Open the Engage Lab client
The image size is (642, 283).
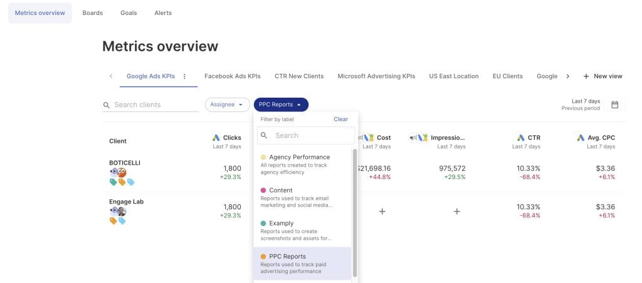click(126, 202)
